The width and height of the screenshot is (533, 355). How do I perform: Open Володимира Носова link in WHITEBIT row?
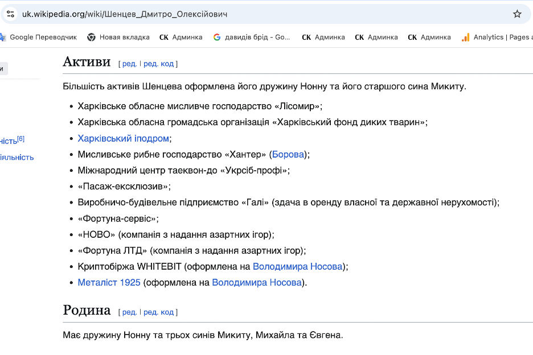(297, 267)
